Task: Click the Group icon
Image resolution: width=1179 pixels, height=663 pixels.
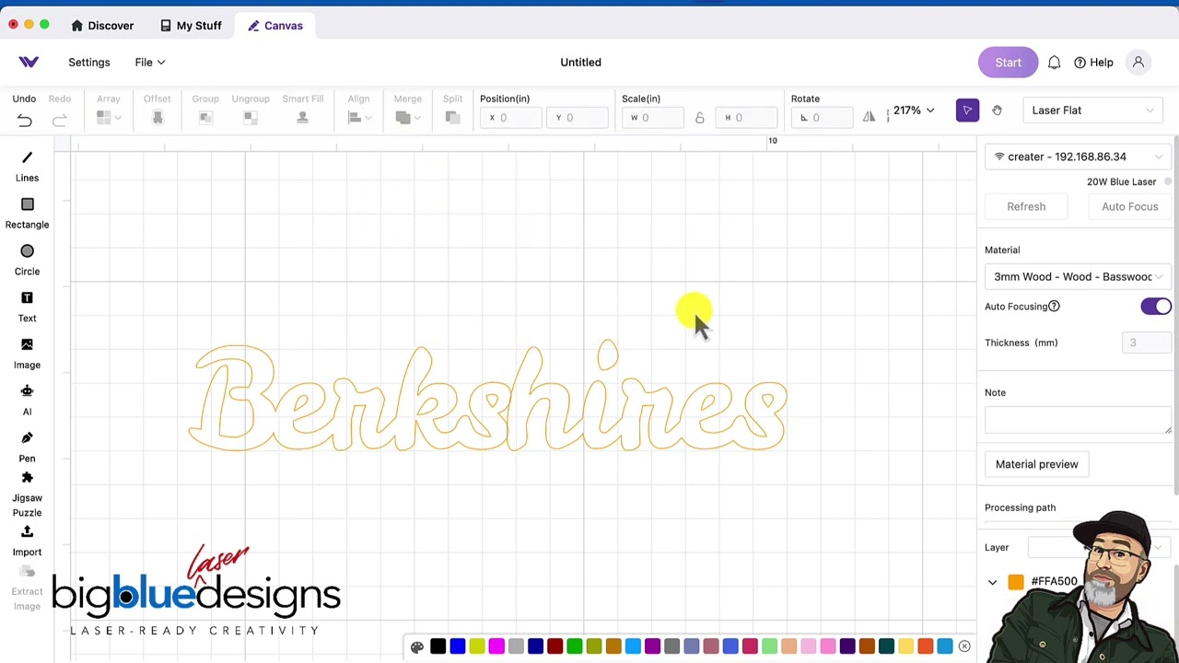Action: coord(205,118)
